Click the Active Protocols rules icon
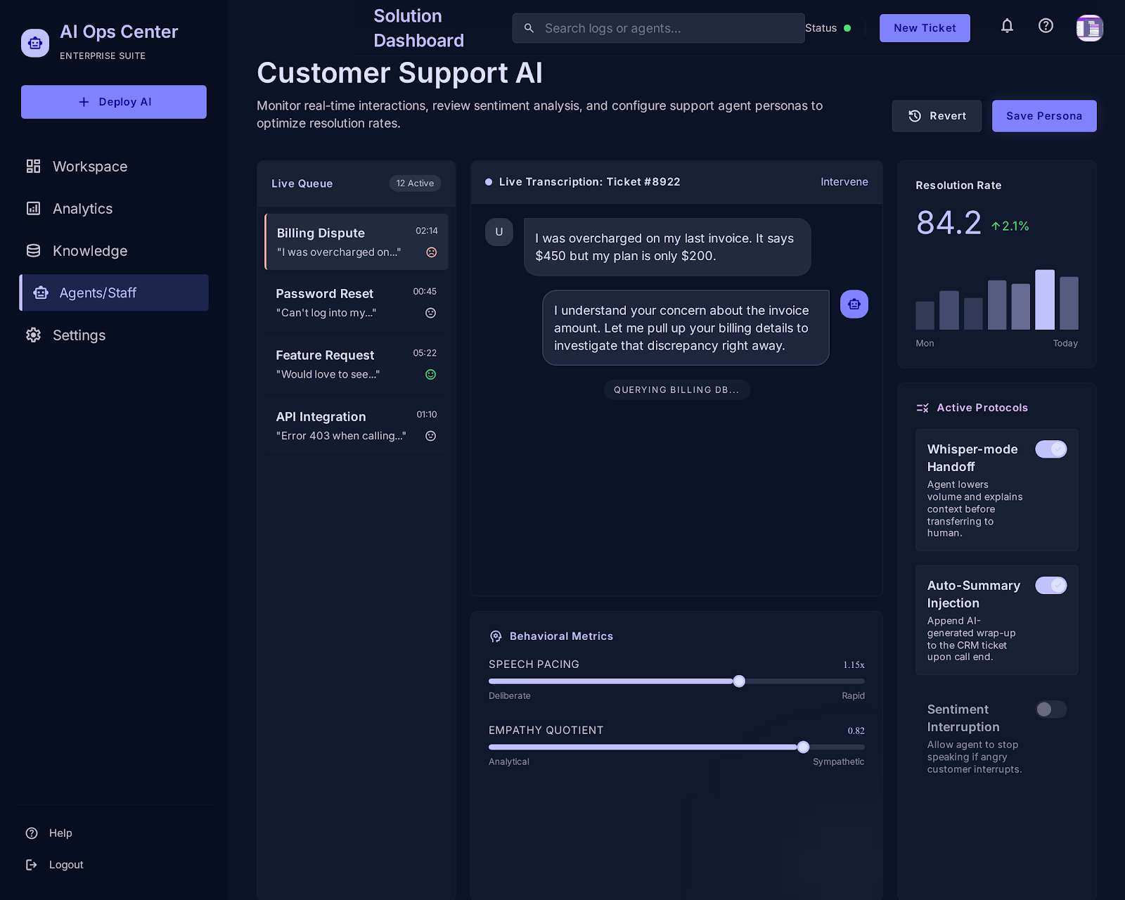The image size is (1125, 900). (922, 408)
